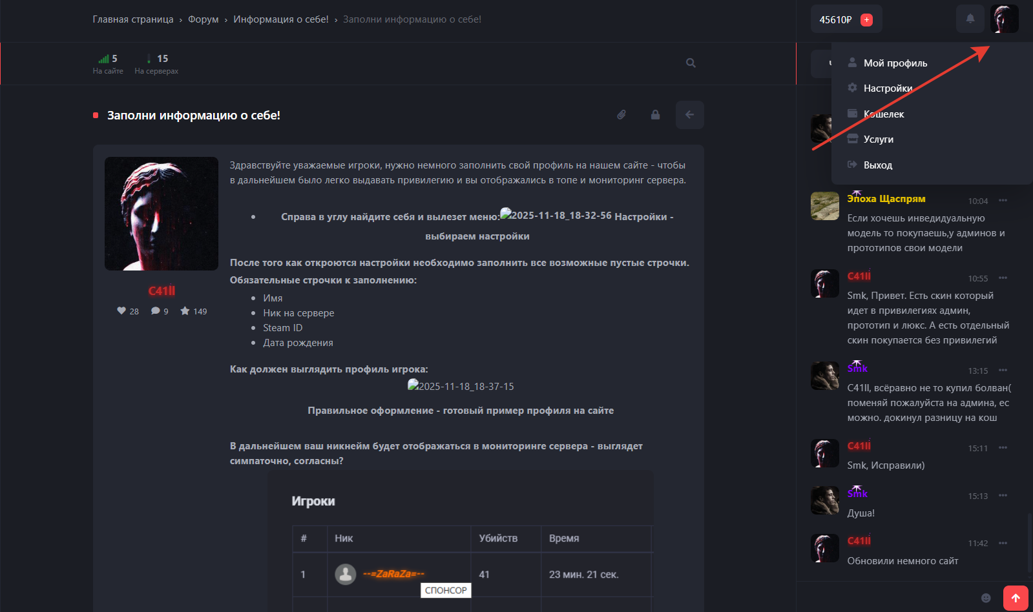Open options dots on Эпоха Щаспрям message
The image size is (1033, 612).
point(1003,200)
